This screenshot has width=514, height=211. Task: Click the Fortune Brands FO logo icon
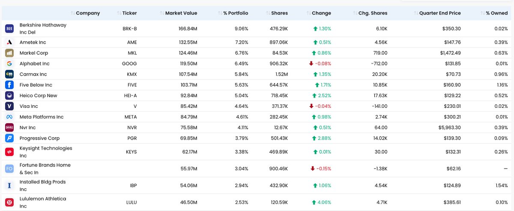coord(9,169)
